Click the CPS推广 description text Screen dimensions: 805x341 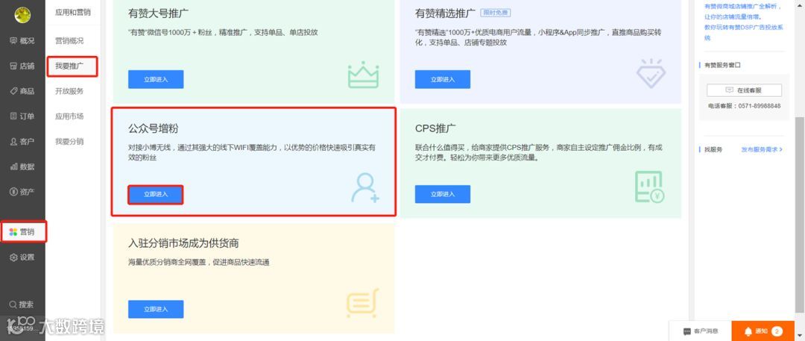click(539, 153)
